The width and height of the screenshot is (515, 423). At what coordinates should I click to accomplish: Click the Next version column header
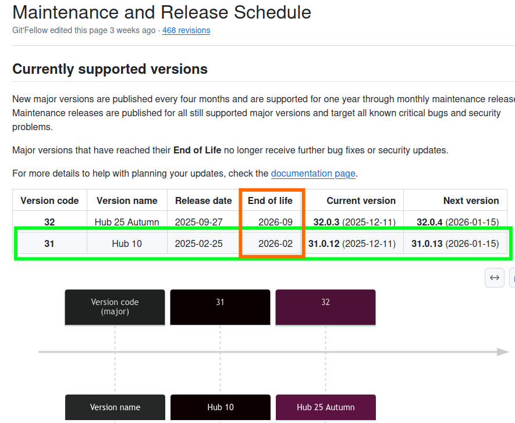471,200
